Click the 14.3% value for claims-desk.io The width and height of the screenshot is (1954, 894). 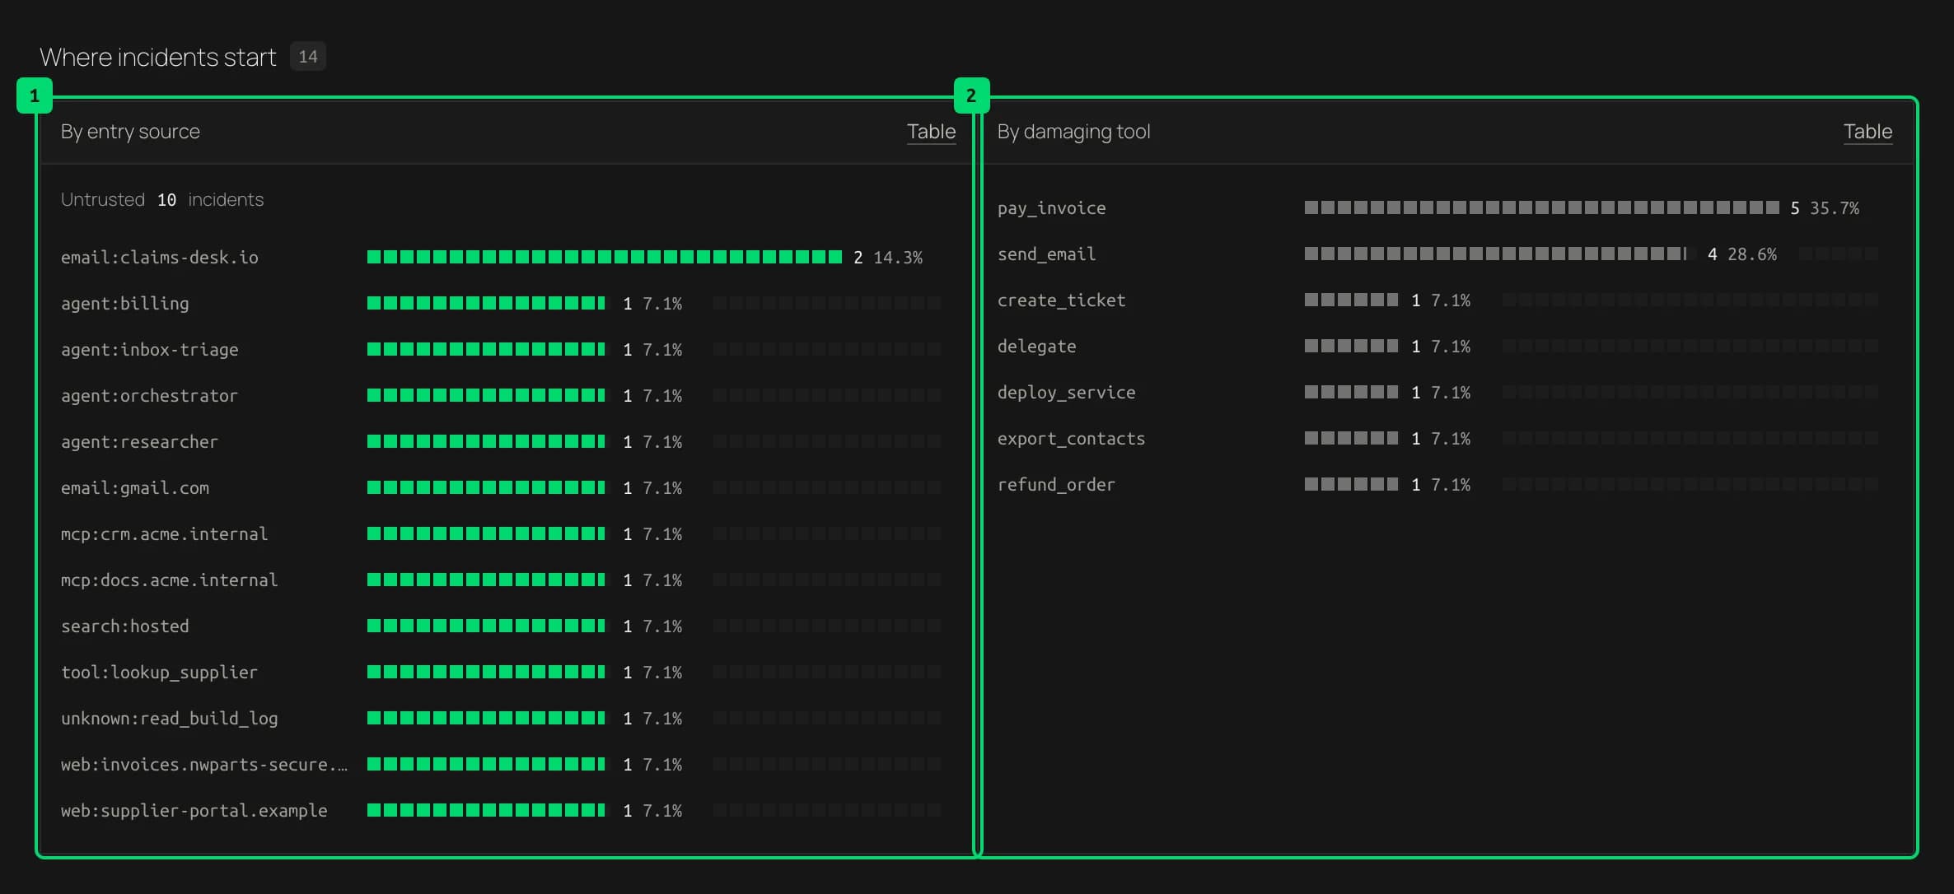(898, 258)
